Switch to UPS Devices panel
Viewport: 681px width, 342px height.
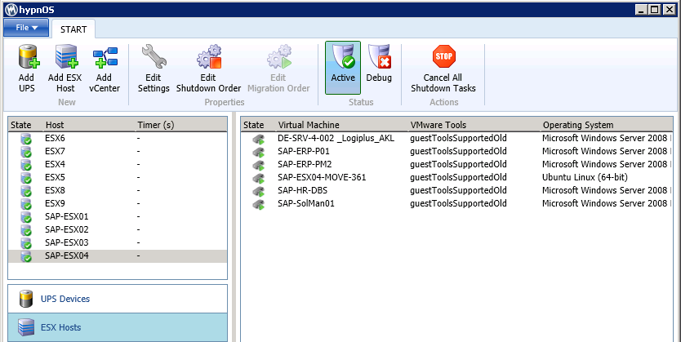pyautogui.click(x=118, y=299)
